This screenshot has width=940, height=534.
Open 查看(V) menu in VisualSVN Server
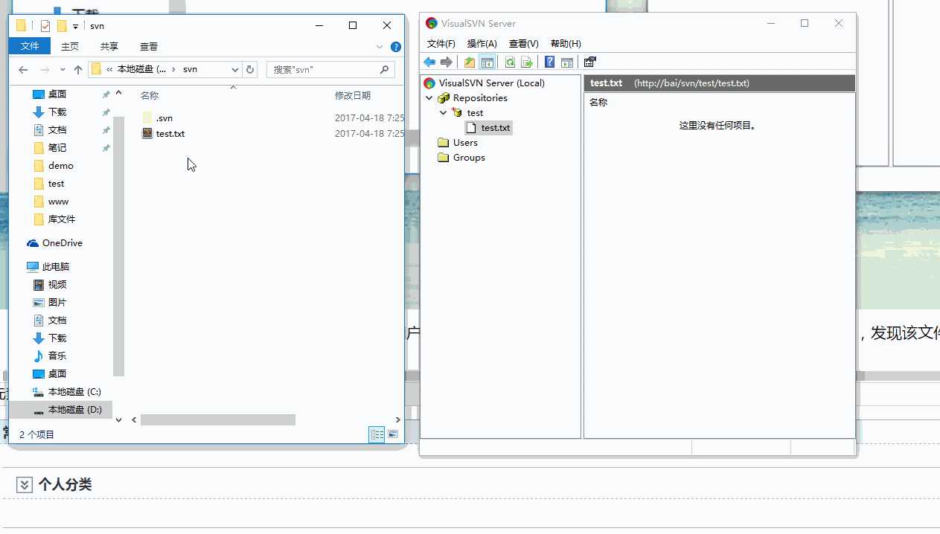coord(523,44)
